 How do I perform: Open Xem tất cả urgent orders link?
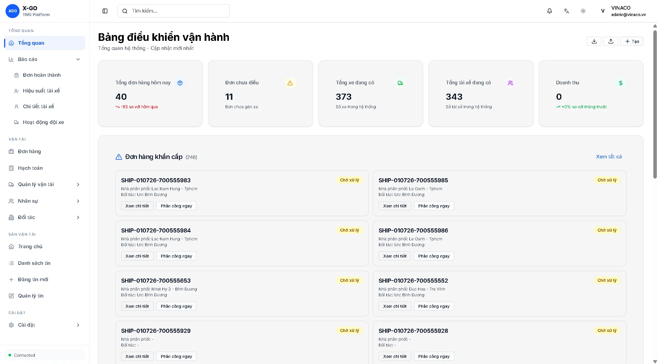[x=609, y=157]
